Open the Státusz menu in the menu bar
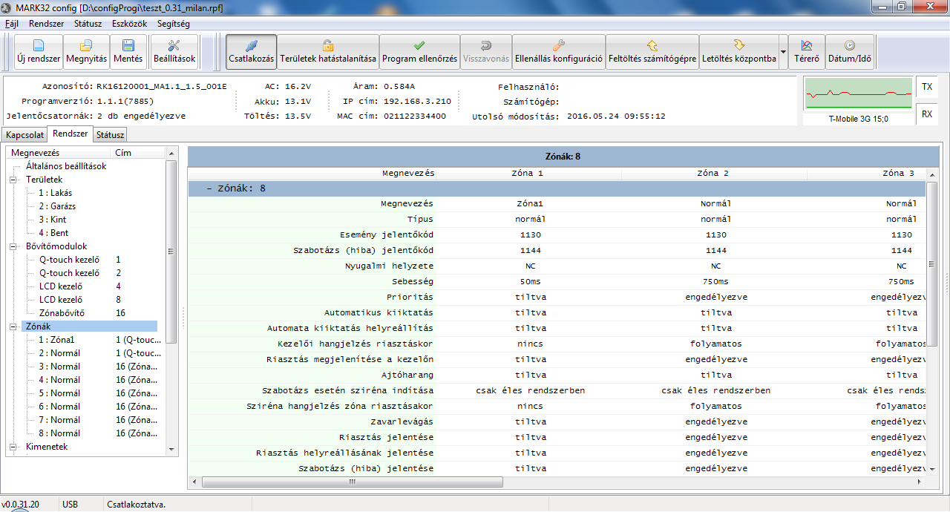The height and width of the screenshot is (512, 950). [88, 24]
